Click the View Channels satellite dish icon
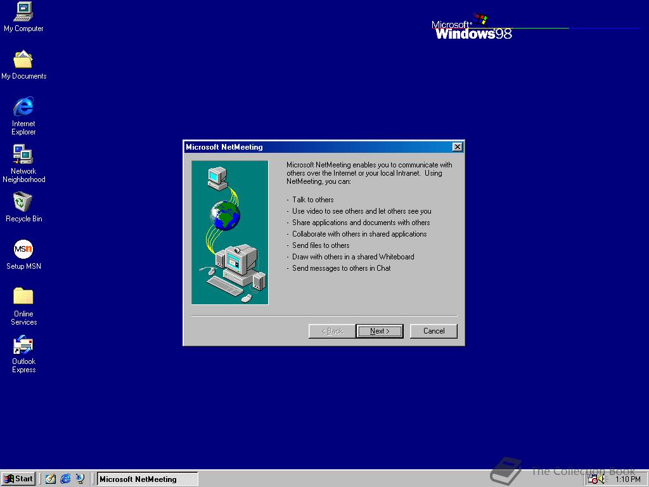The height and width of the screenshot is (487, 649). point(80,479)
